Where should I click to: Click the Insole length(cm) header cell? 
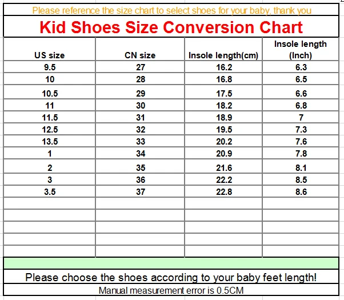coord(223,49)
